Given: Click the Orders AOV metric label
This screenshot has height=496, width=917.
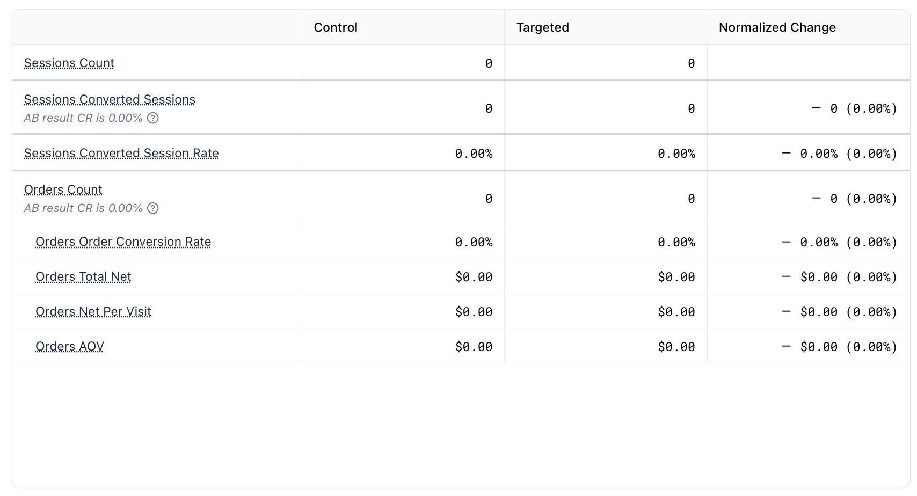Looking at the screenshot, I should point(70,347).
